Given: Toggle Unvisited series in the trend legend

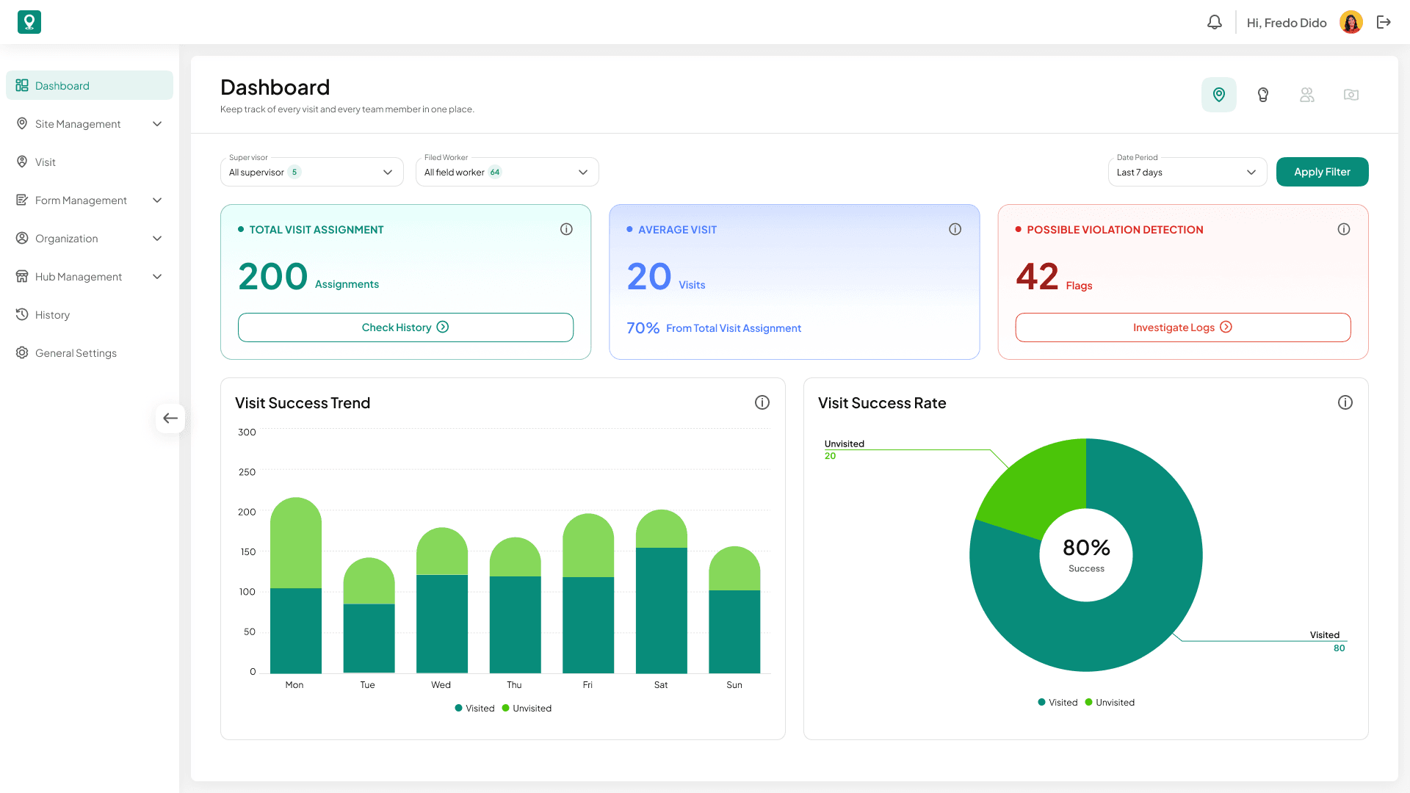Looking at the screenshot, I should tap(527, 709).
